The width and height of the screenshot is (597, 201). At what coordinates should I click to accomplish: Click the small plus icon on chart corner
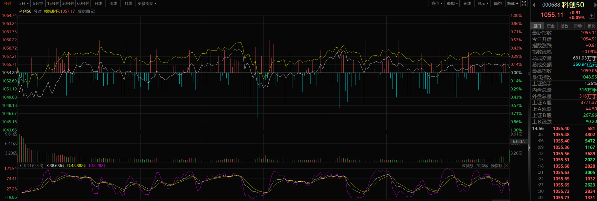coord(20,18)
